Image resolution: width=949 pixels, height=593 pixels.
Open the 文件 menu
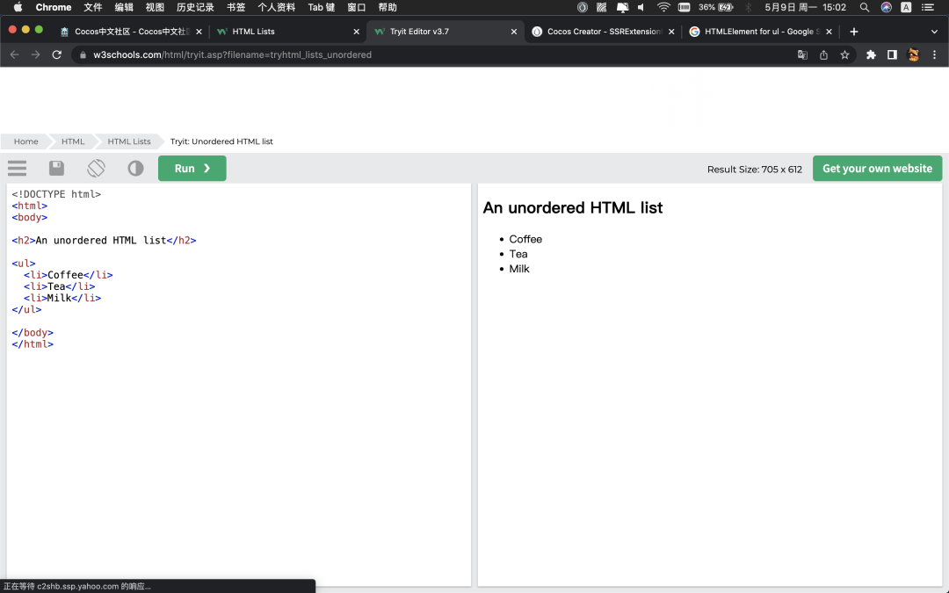(92, 7)
